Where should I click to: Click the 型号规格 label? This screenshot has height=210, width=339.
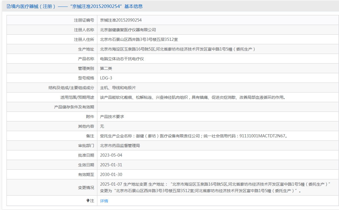pos(86,78)
